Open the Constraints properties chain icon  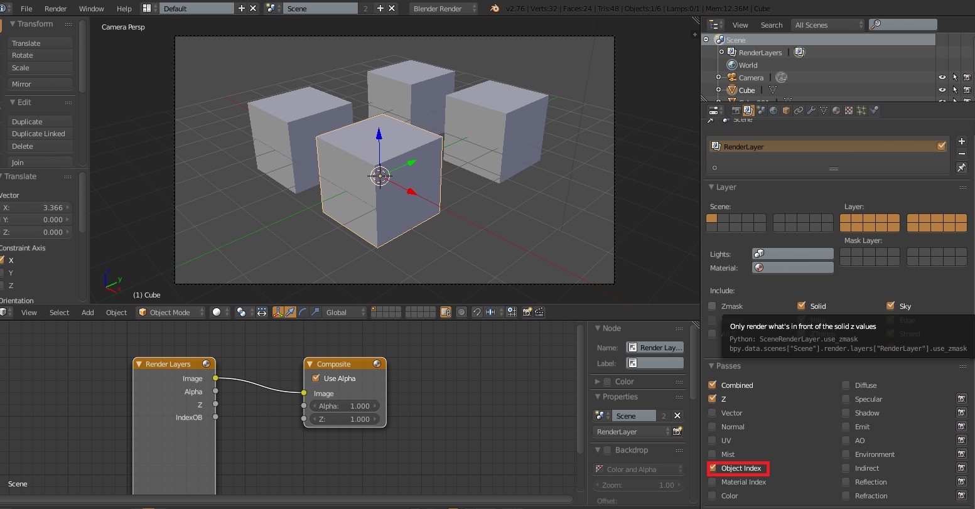[x=799, y=110]
